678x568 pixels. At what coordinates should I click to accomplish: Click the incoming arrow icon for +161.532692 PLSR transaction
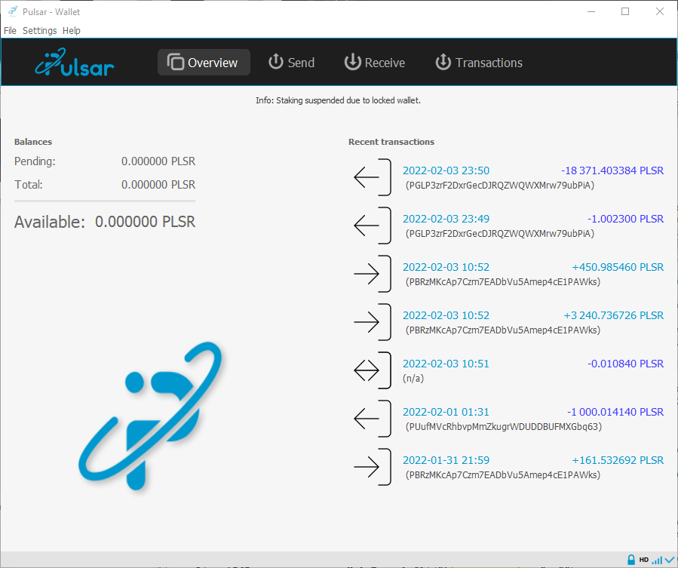[373, 467]
